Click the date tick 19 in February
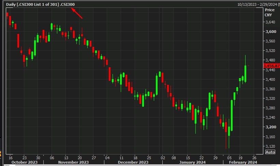This screenshot has height=166, width=280. pos(240,158)
